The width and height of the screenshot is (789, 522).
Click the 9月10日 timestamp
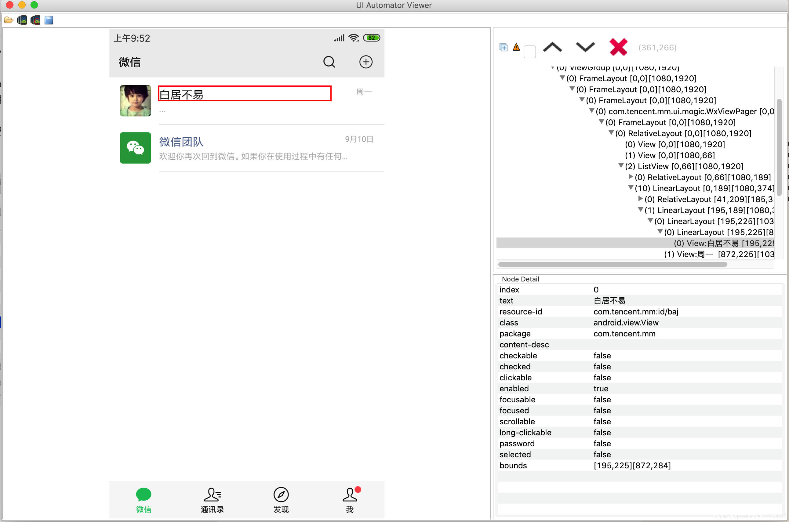tap(359, 139)
